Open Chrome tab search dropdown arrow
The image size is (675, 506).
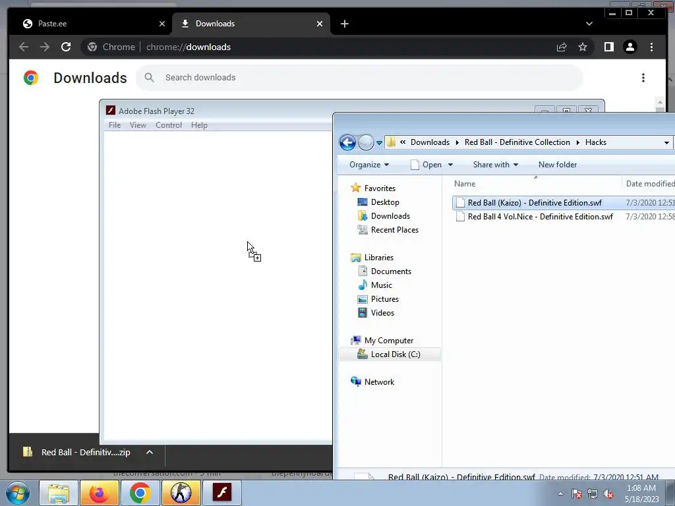tap(589, 24)
